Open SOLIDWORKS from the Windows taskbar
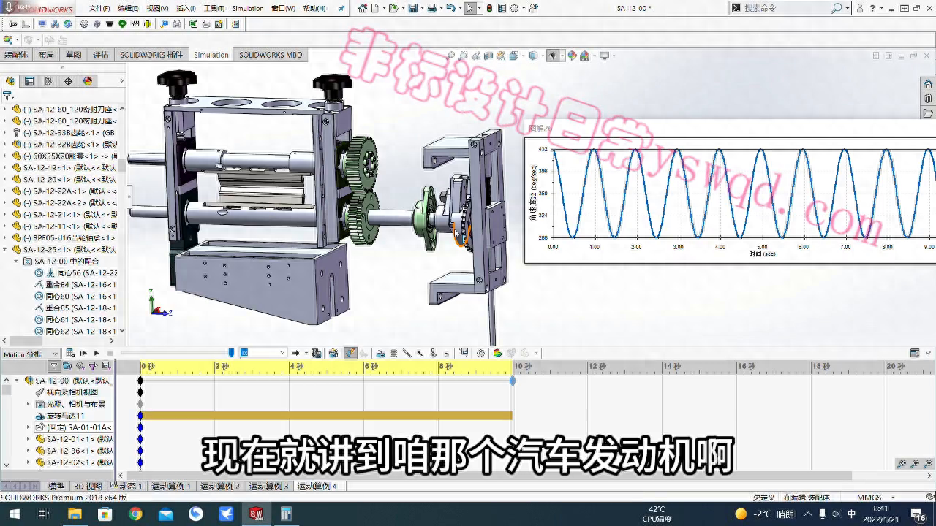 pos(256,515)
